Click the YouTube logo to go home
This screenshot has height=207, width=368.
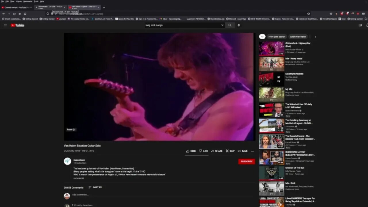pyautogui.click(x=18, y=25)
